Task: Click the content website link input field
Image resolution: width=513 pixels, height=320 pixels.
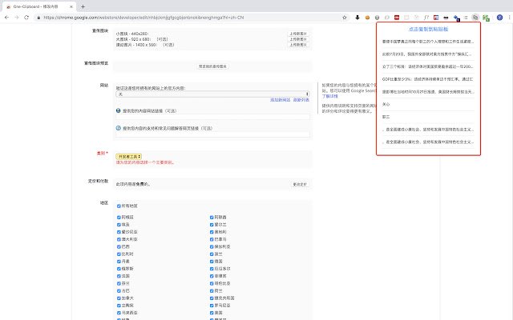Action: (x=212, y=117)
